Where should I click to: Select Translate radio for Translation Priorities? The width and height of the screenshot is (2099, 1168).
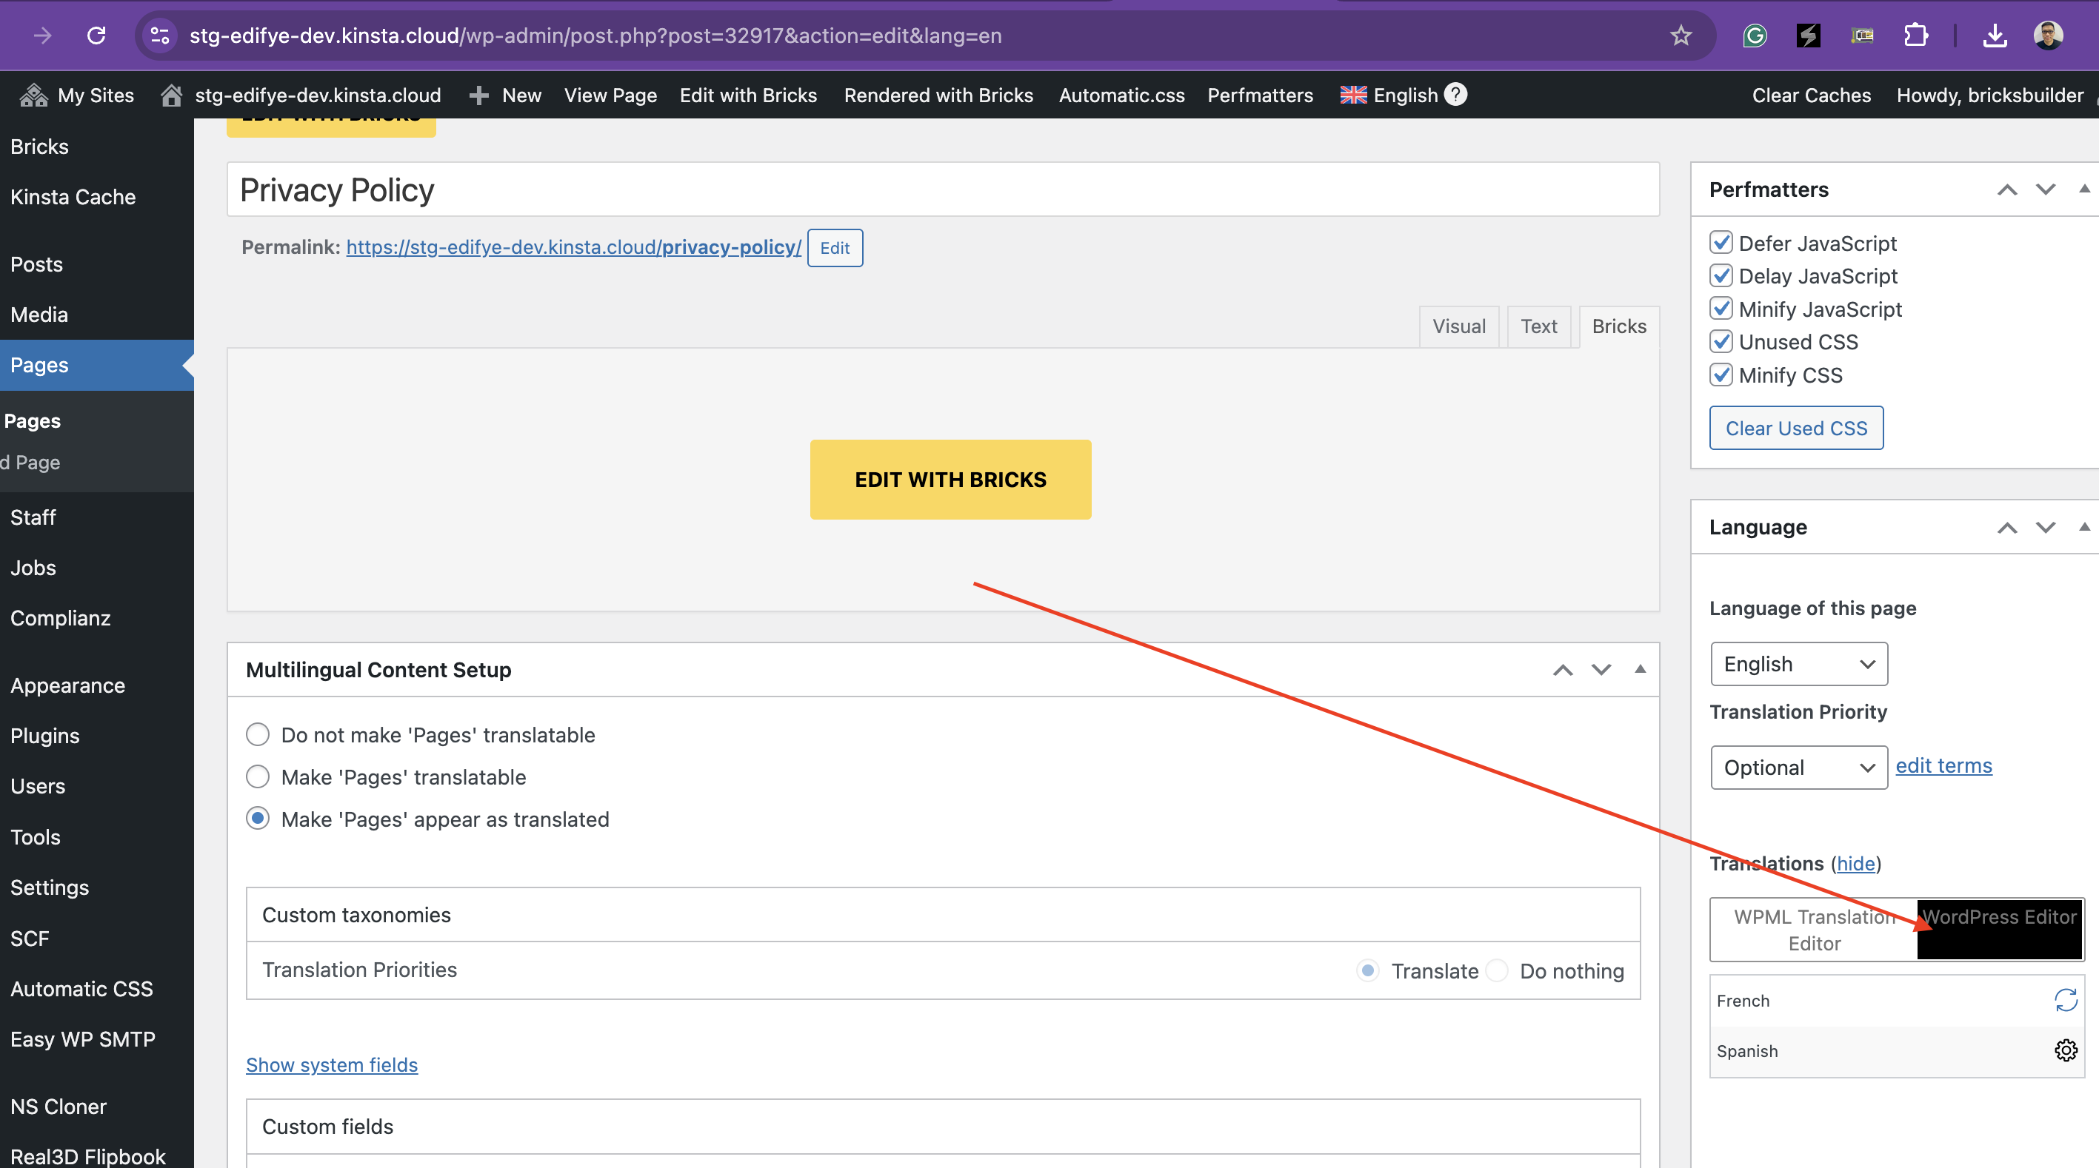pyautogui.click(x=1368, y=970)
